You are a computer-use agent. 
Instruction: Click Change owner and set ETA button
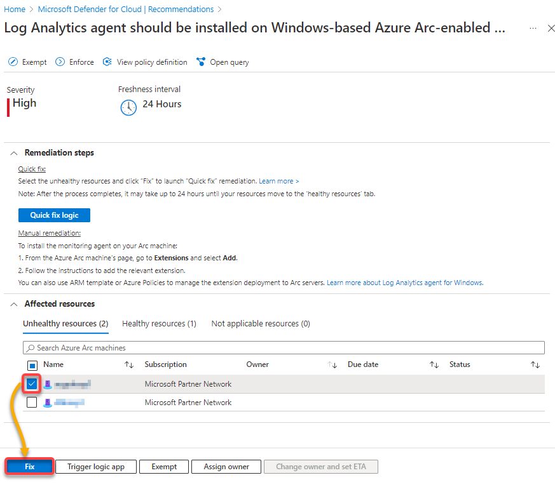point(321,467)
